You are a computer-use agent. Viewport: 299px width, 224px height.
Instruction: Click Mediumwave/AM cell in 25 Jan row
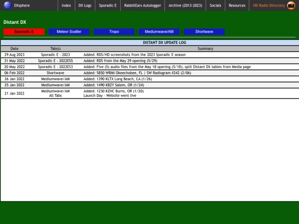click(x=55, y=85)
